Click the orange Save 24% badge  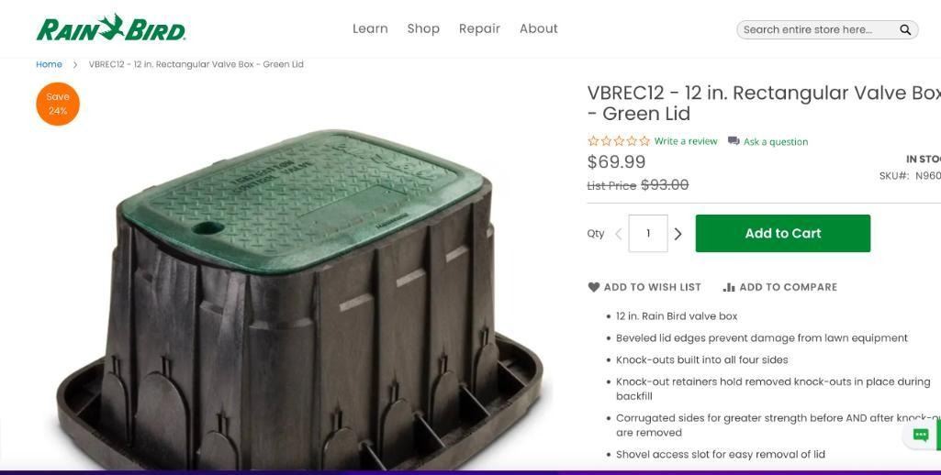pyautogui.click(x=58, y=104)
